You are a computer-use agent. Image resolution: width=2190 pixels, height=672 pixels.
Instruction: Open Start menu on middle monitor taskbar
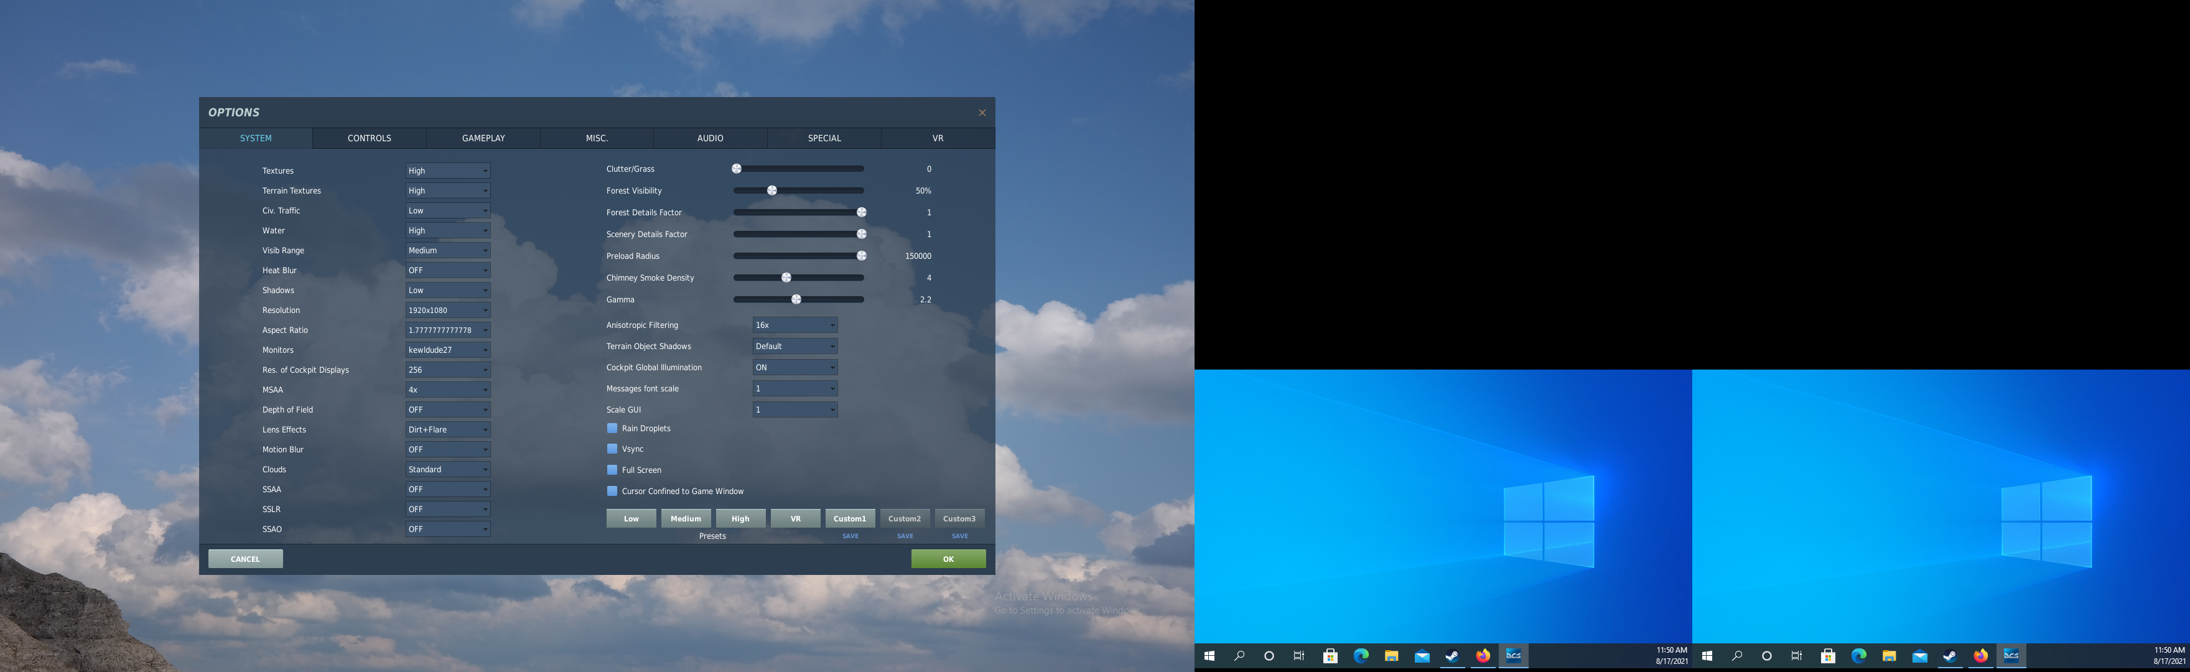point(1209,656)
